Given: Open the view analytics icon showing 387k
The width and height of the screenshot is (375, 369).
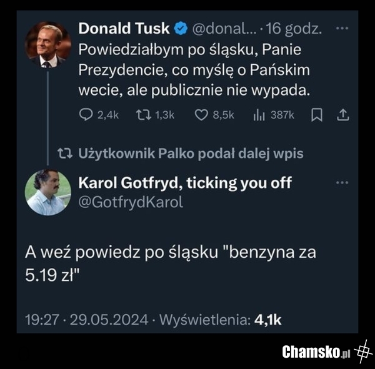Looking at the screenshot, I should click(x=259, y=115).
